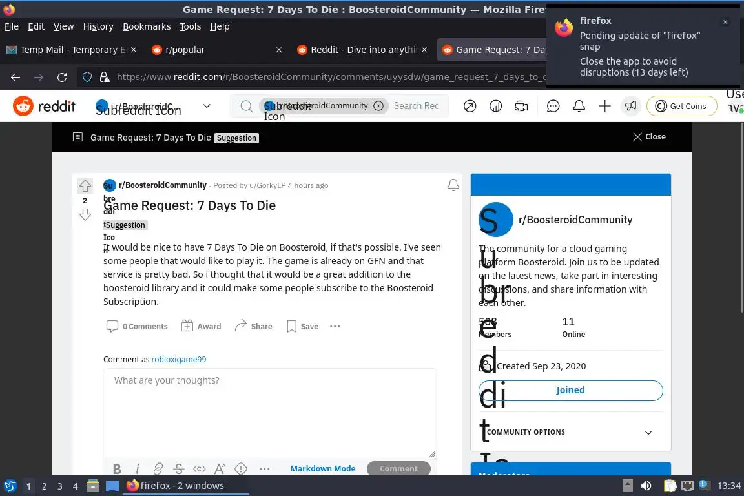Screen dimensions: 744x496
Task: Submit with the Comment button
Action: coord(398,468)
